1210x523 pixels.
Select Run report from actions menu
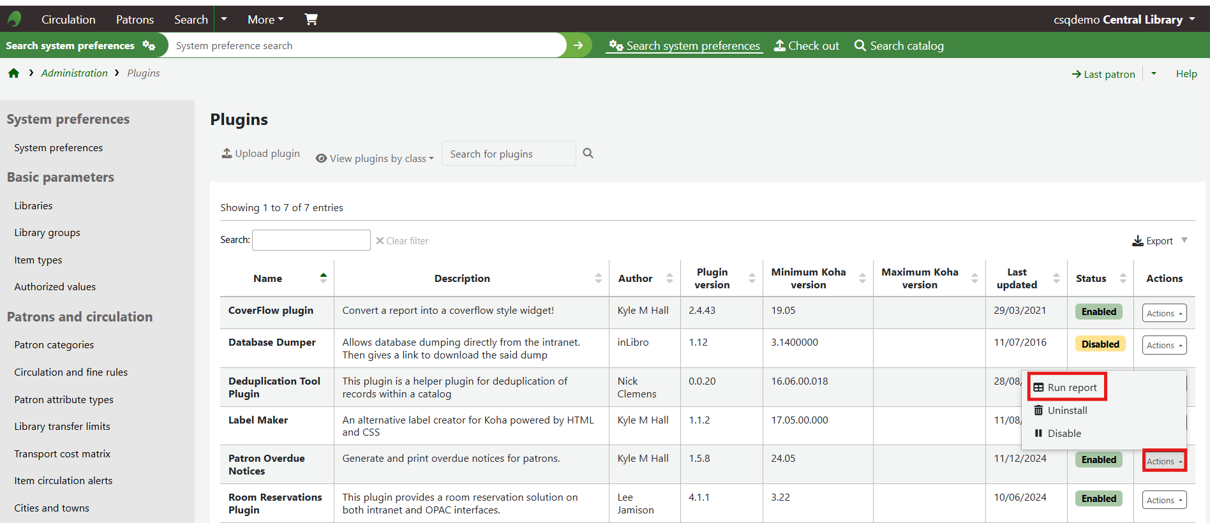point(1066,387)
